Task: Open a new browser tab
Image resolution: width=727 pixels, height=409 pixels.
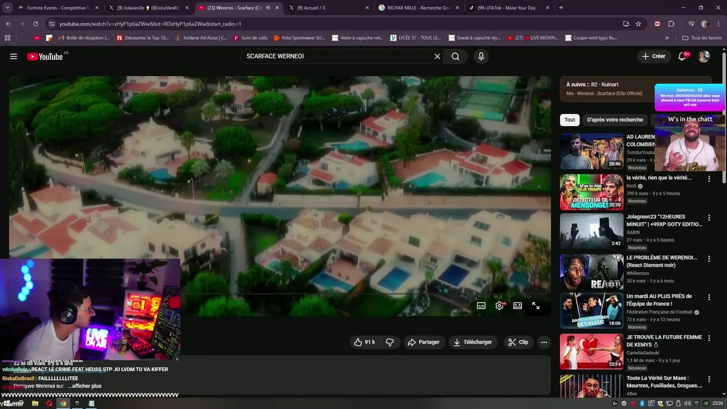Action: point(561,8)
